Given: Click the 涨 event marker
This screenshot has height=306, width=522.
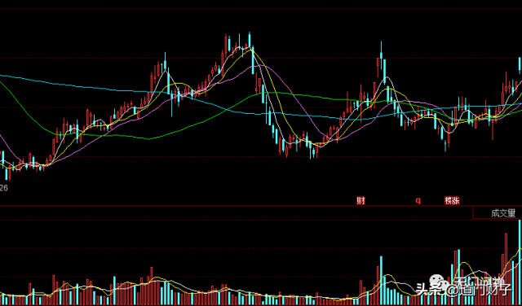Looking at the screenshot, I should (x=456, y=201).
